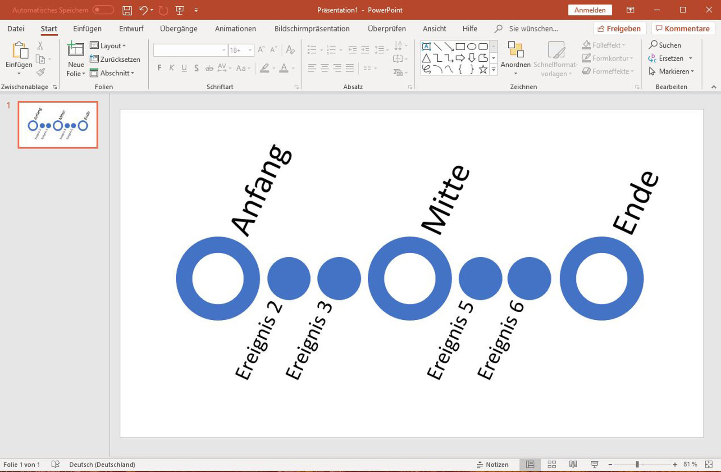
Task: Toggle italic K formatting
Action: point(172,68)
